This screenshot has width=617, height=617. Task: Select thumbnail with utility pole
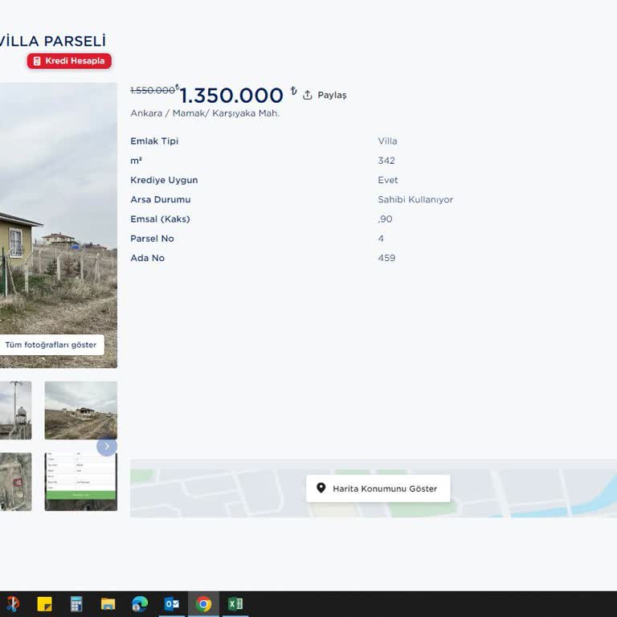point(16,410)
